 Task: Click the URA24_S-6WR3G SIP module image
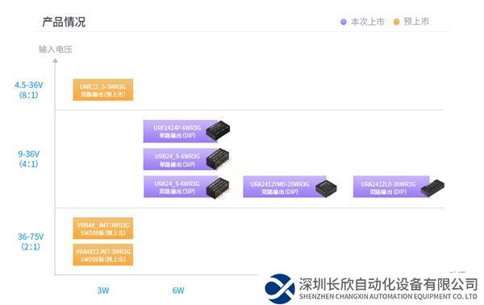219,188
